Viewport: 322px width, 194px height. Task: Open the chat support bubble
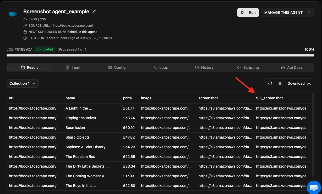click(314, 187)
